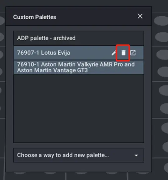168x180 pixels.
Task: Export the Lotus Evija palette via the arrow-box icon
Action: (133, 53)
